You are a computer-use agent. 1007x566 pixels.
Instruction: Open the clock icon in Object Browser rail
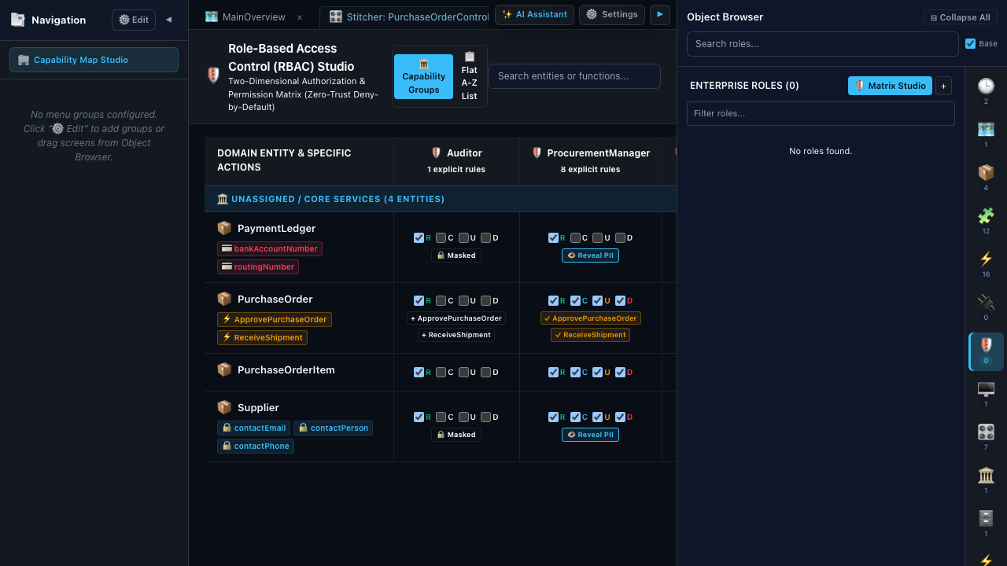click(986, 86)
